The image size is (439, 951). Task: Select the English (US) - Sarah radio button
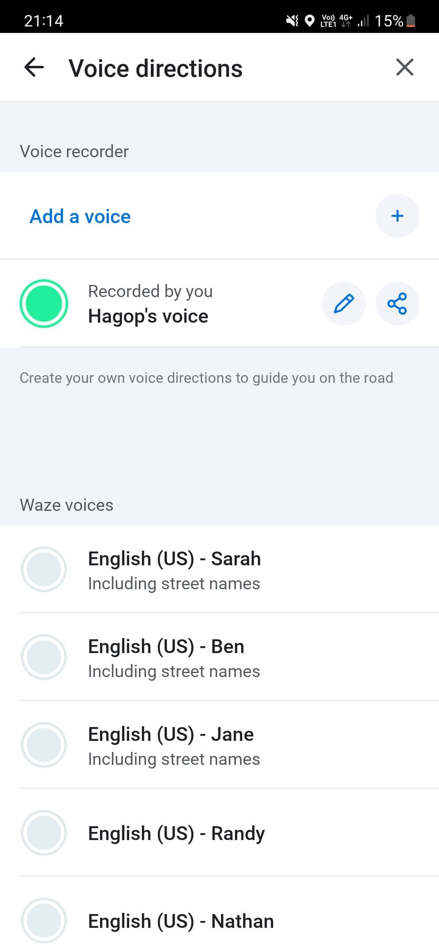[44, 569]
